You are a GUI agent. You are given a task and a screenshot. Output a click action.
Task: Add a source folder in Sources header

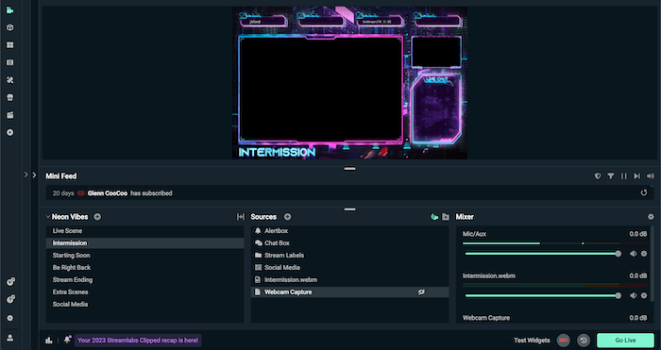tap(446, 216)
